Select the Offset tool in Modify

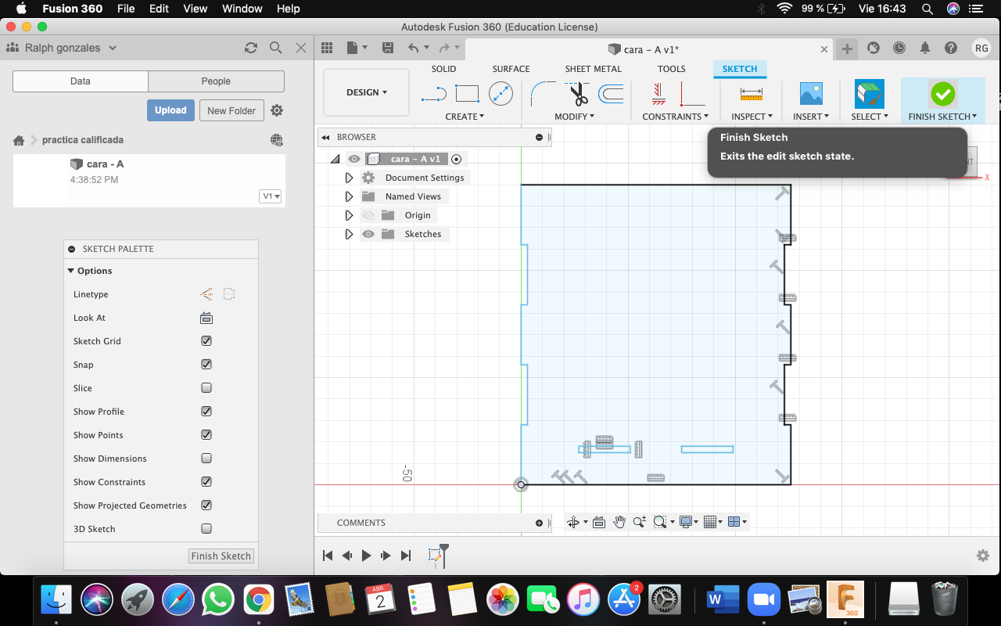coord(611,94)
